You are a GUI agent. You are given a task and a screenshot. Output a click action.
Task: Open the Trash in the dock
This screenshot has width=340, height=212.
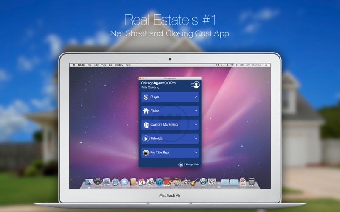pyautogui.click(x=252, y=182)
